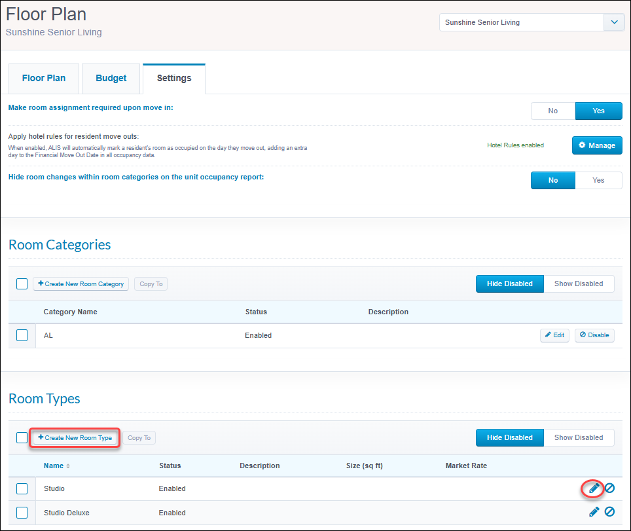This screenshot has height=531, width=631.
Task: Set hide room changes to No
Action: click(x=553, y=180)
